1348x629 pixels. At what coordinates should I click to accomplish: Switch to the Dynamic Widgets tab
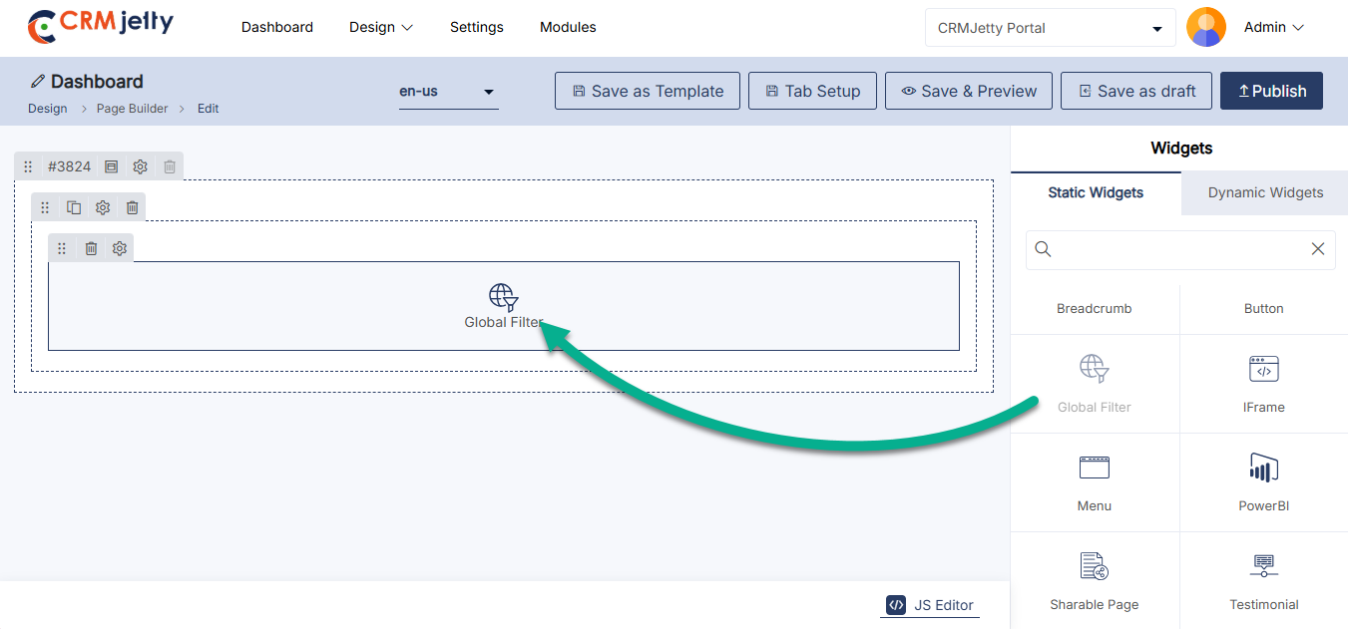[1265, 192]
